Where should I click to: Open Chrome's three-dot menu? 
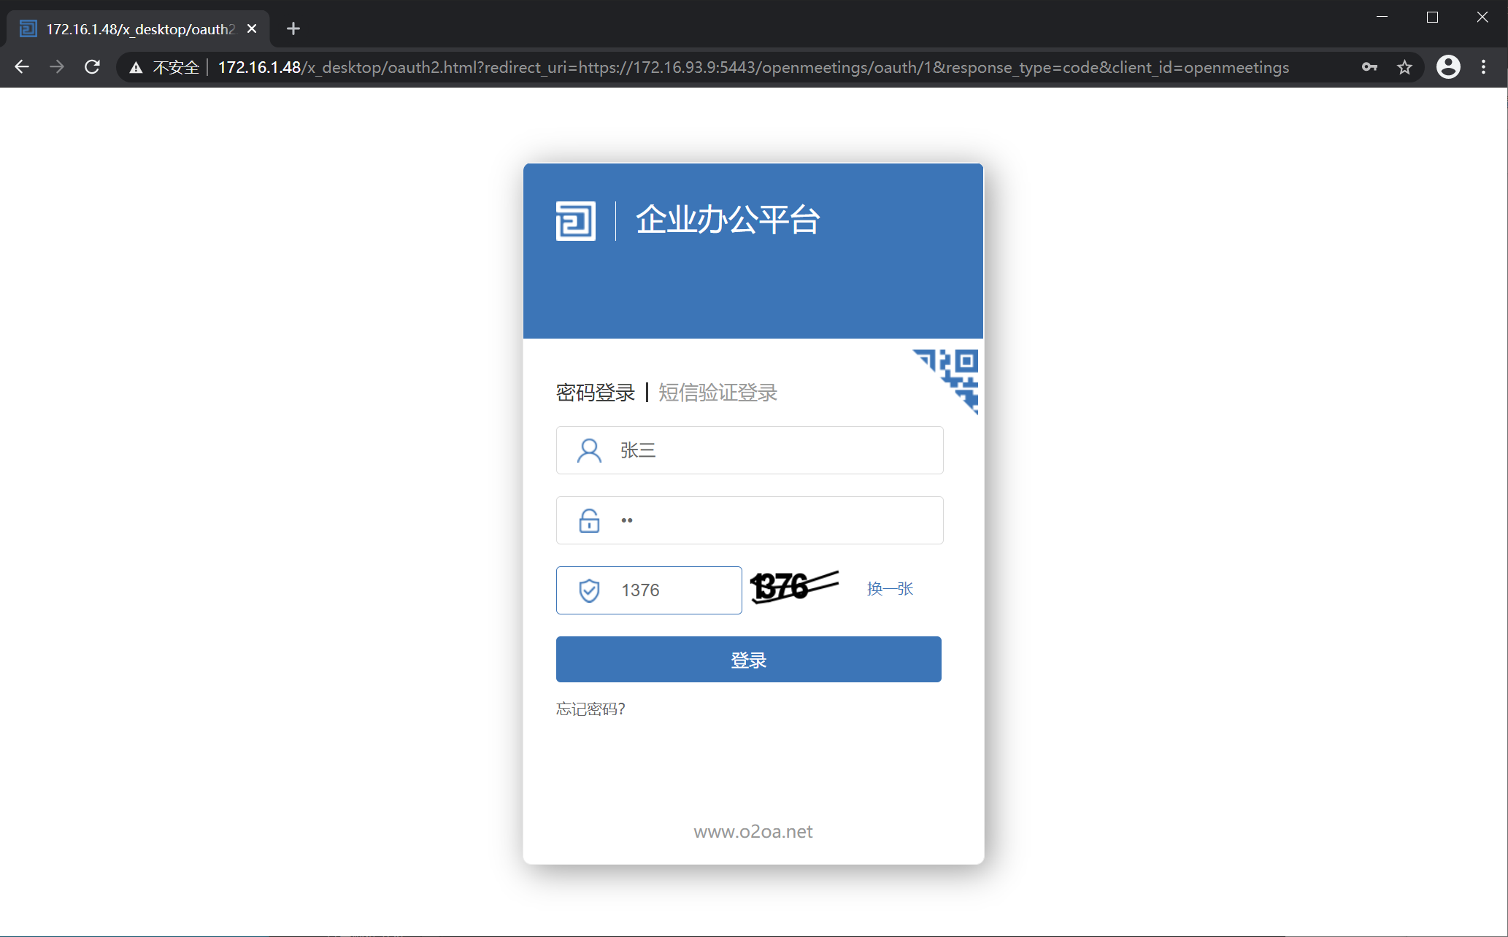tap(1483, 67)
